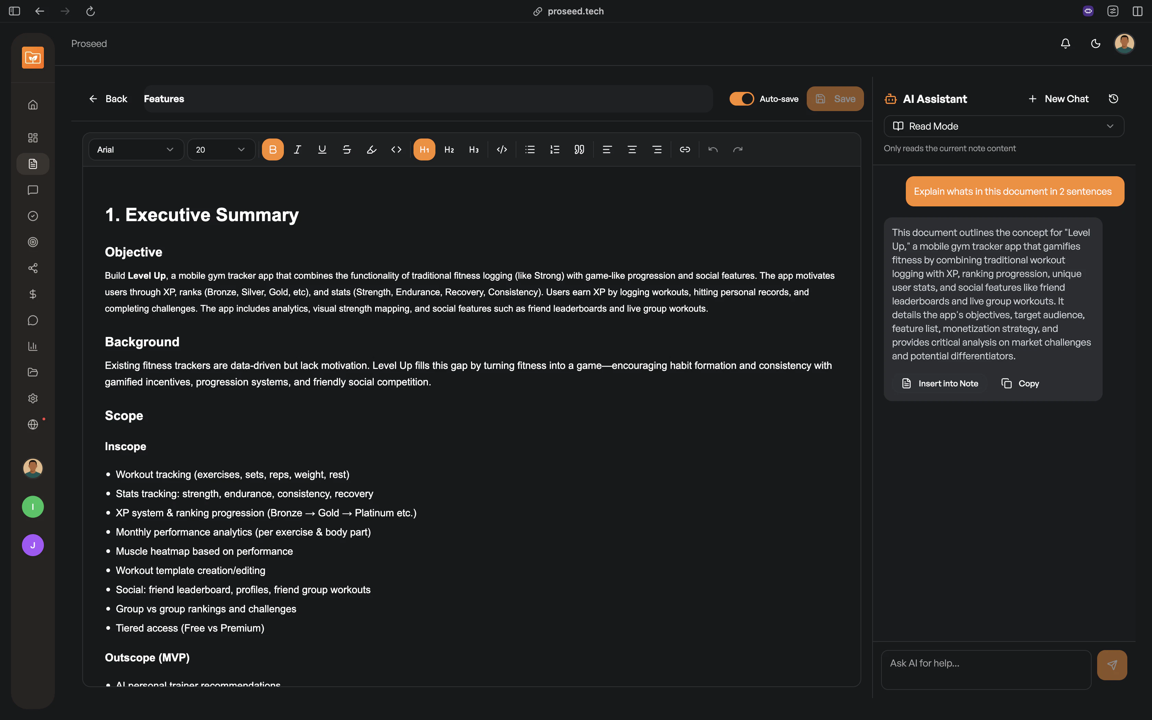Open chat history in AI Assistant panel
The height and width of the screenshot is (720, 1152).
(x=1114, y=99)
